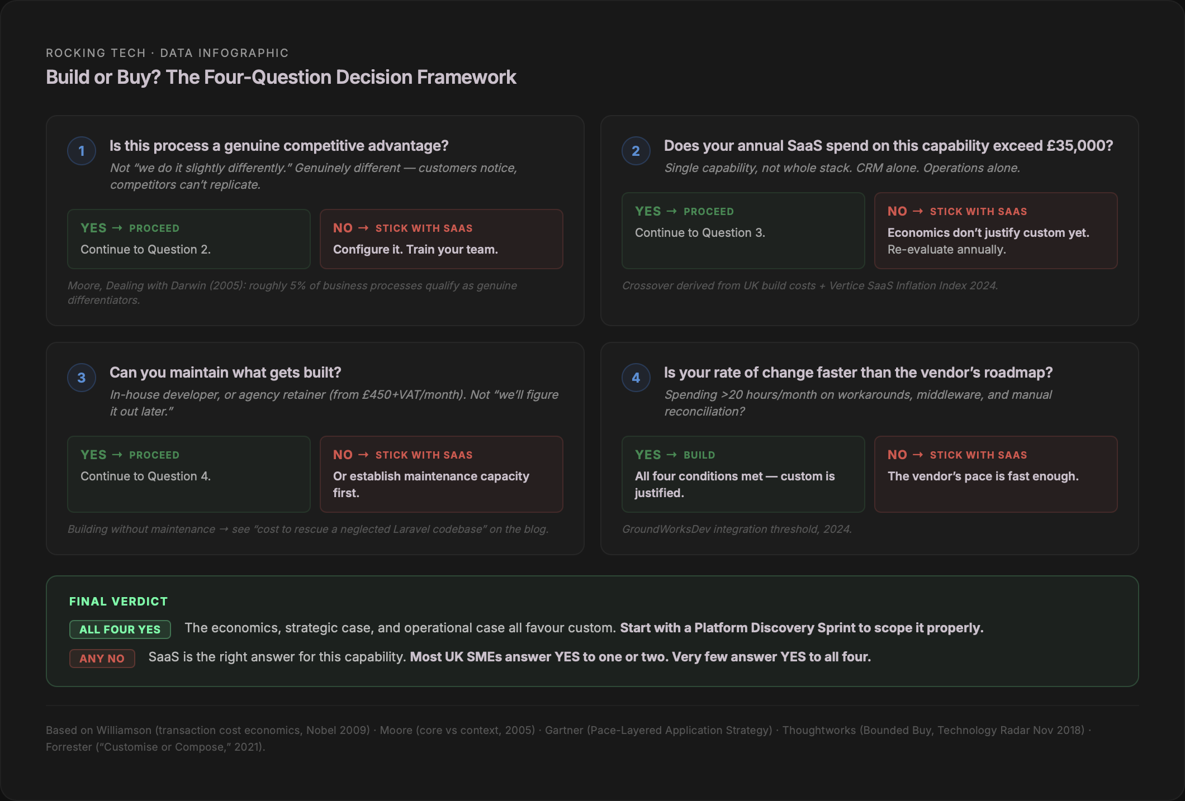Click the number 3 circle badge

[x=82, y=378]
